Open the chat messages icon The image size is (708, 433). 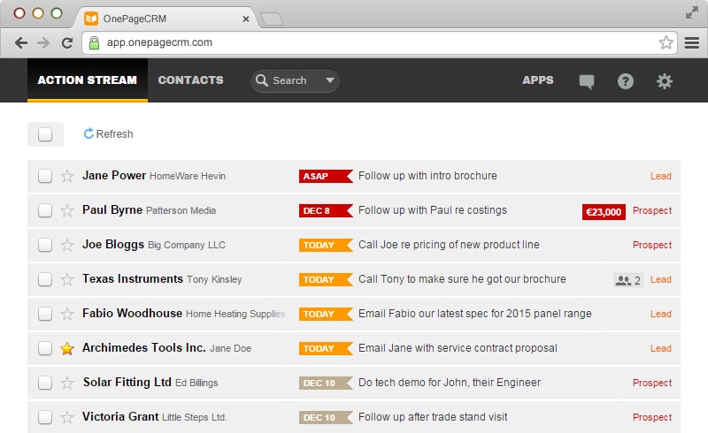click(587, 81)
